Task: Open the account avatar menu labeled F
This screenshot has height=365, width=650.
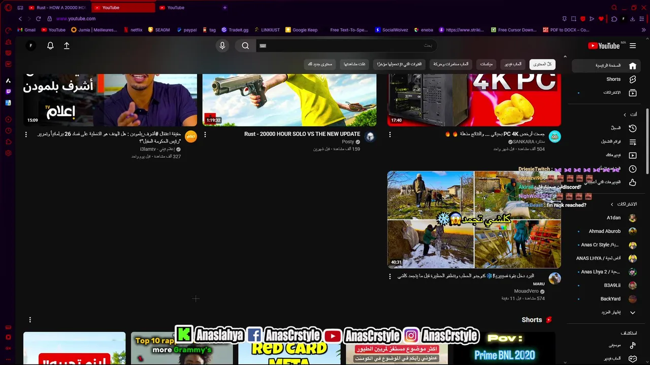Action: click(x=30, y=46)
